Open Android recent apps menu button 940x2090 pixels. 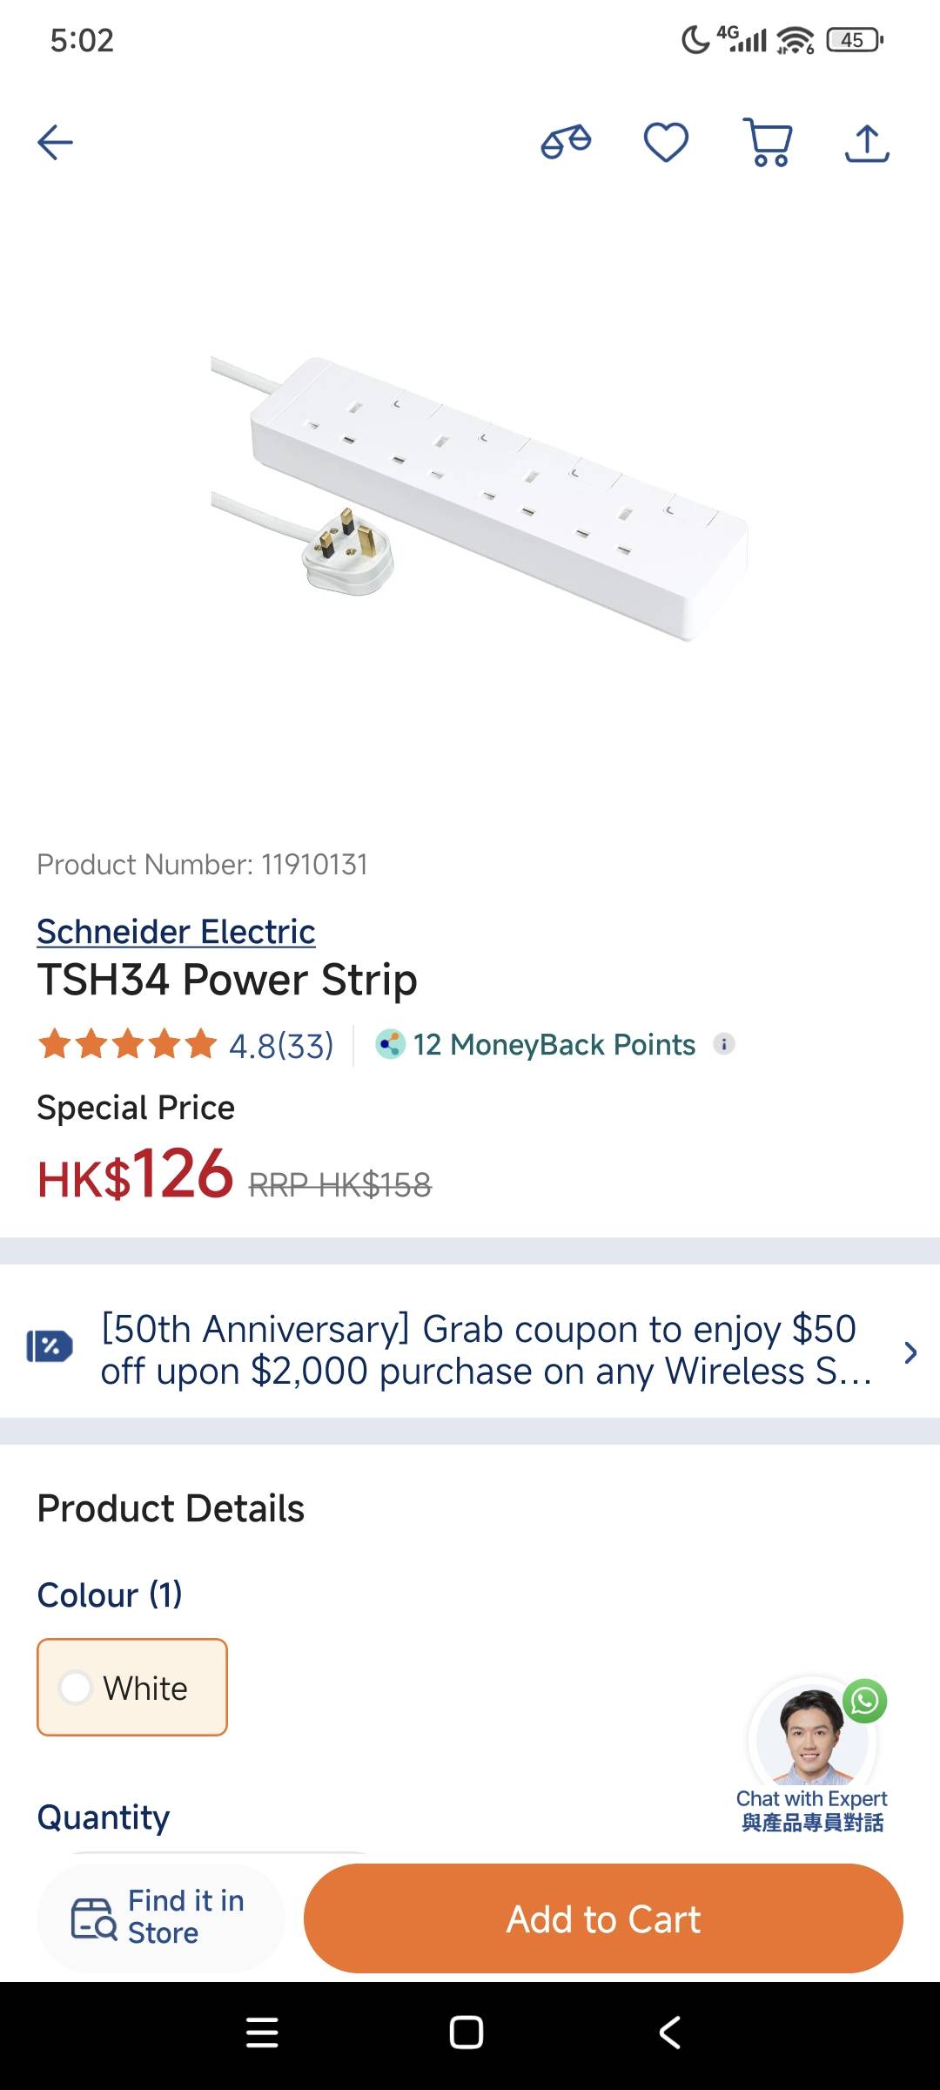click(x=262, y=2033)
